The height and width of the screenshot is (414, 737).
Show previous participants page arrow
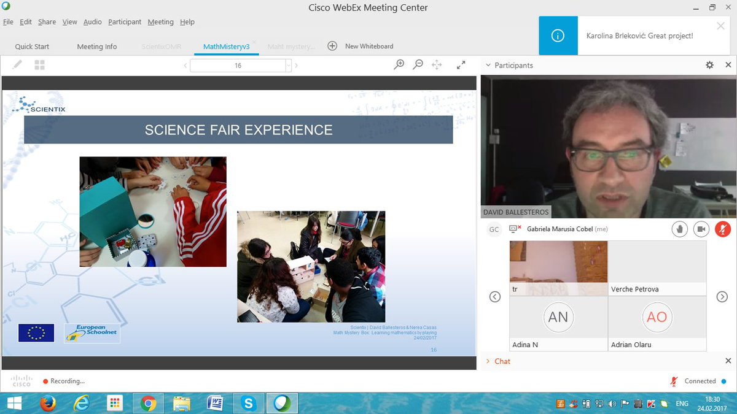coord(495,297)
